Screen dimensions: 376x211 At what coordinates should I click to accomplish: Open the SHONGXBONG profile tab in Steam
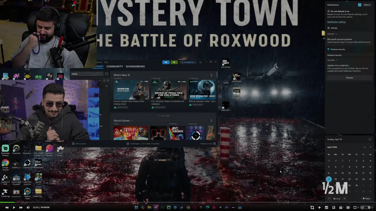tap(135, 67)
